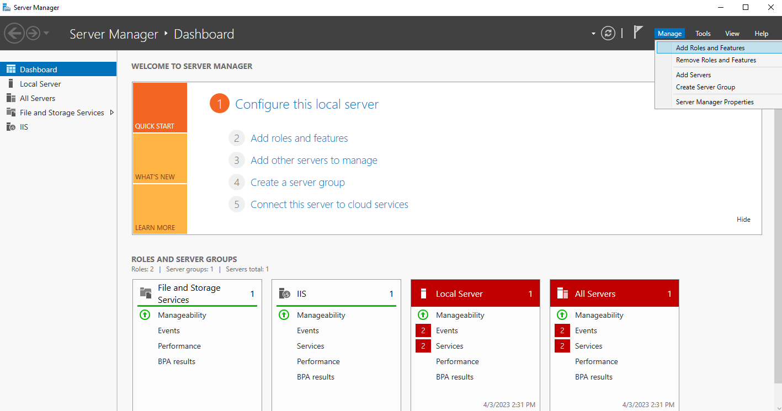The height and width of the screenshot is (411, 782).
Task: Select All Servers in the sidebar
Action: click(x=58, y=98)
